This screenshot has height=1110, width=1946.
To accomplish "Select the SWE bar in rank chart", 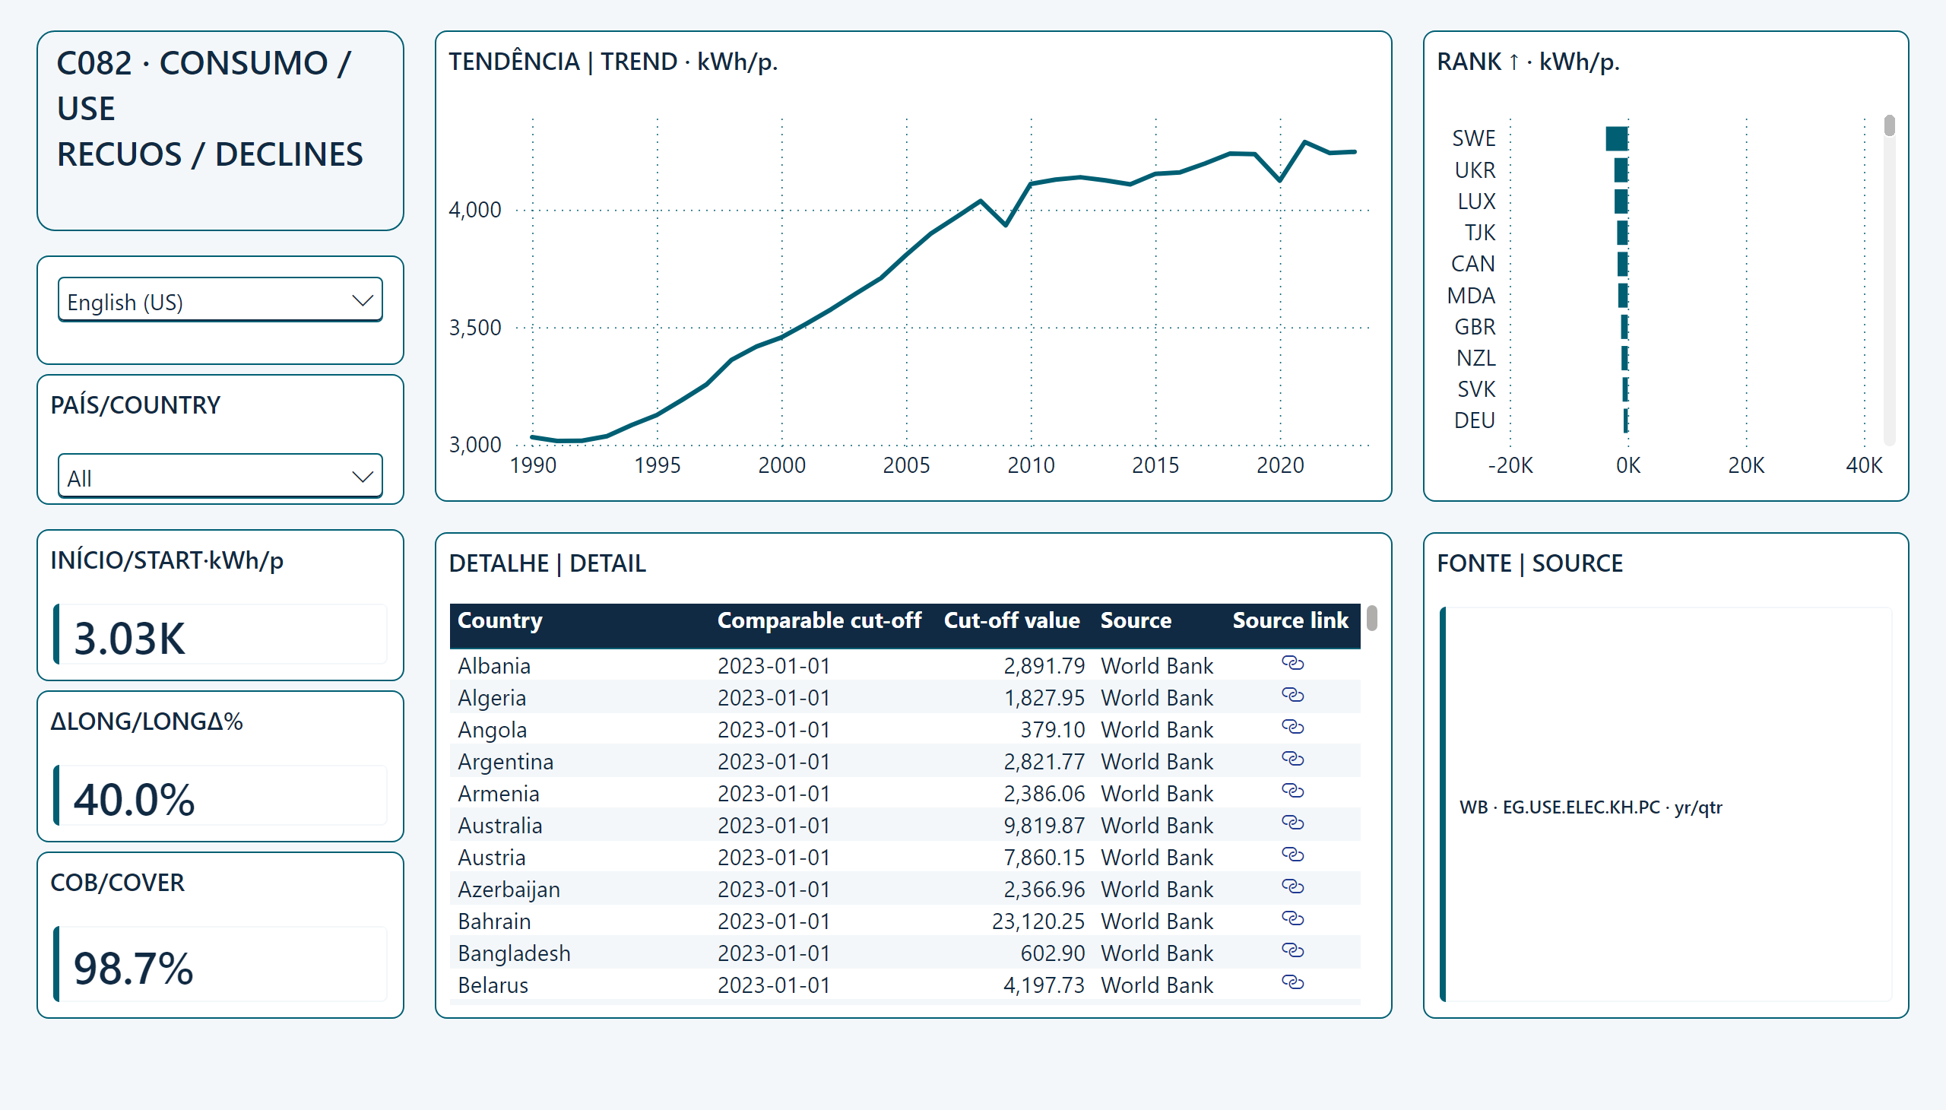I will click(x=1617, y=138).
